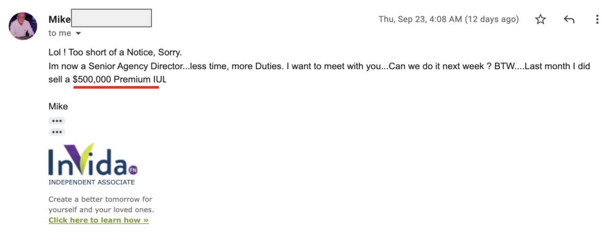Click the redacted box beside sender name
This screenshot has width=612, height=244.
111,18
